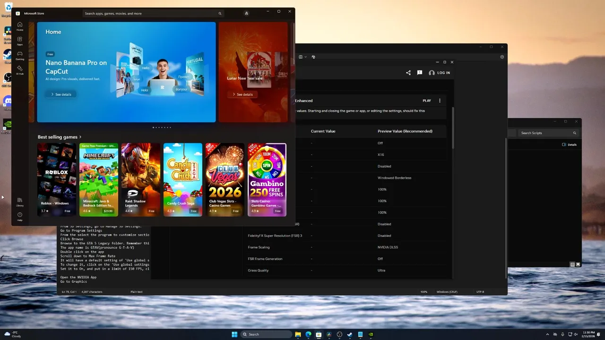Open Library in Microsoft Store sidebar

point(20,202)
